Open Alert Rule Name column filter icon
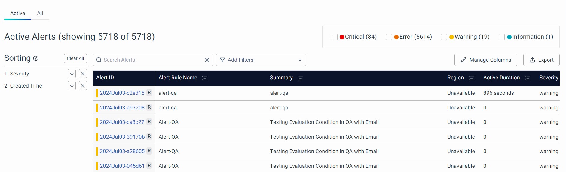The height and width of the screenshot is (172, 566). 205,78
